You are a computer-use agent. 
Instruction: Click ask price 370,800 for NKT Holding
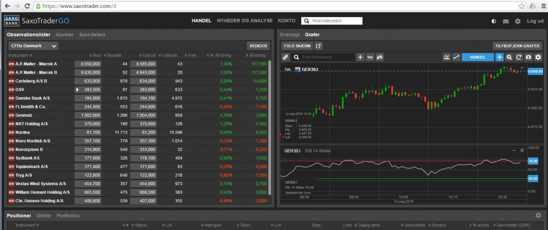(x=143, y=124)
